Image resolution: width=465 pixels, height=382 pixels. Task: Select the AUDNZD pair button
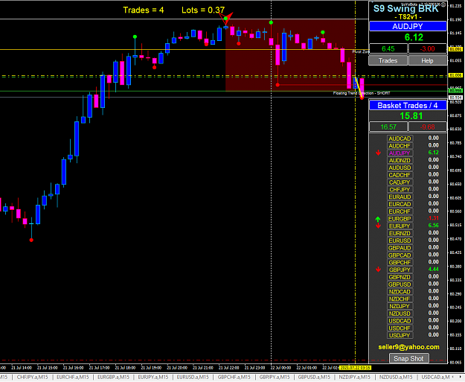(400, 160)
